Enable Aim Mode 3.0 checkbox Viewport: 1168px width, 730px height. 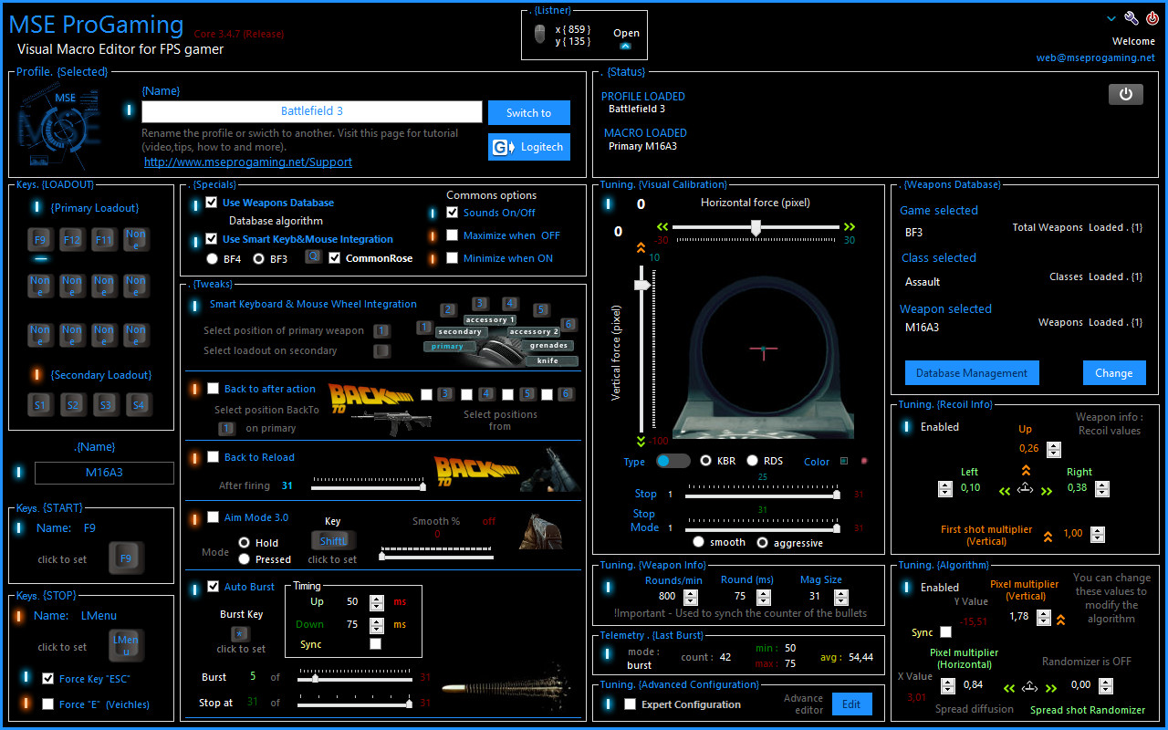[214, 517]
